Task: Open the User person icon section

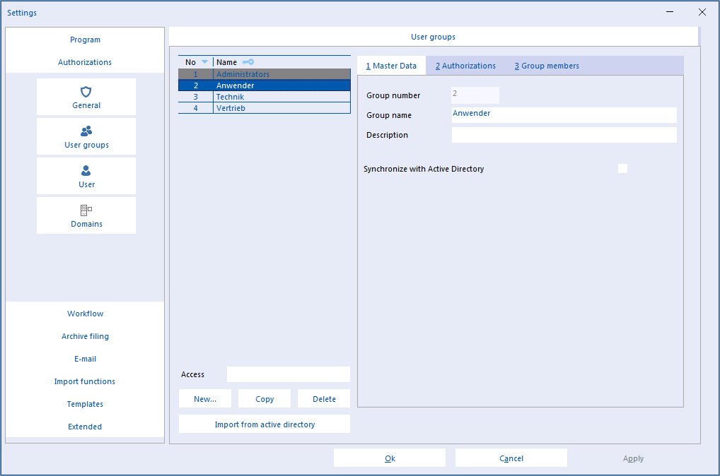Action: coord(86,176)
